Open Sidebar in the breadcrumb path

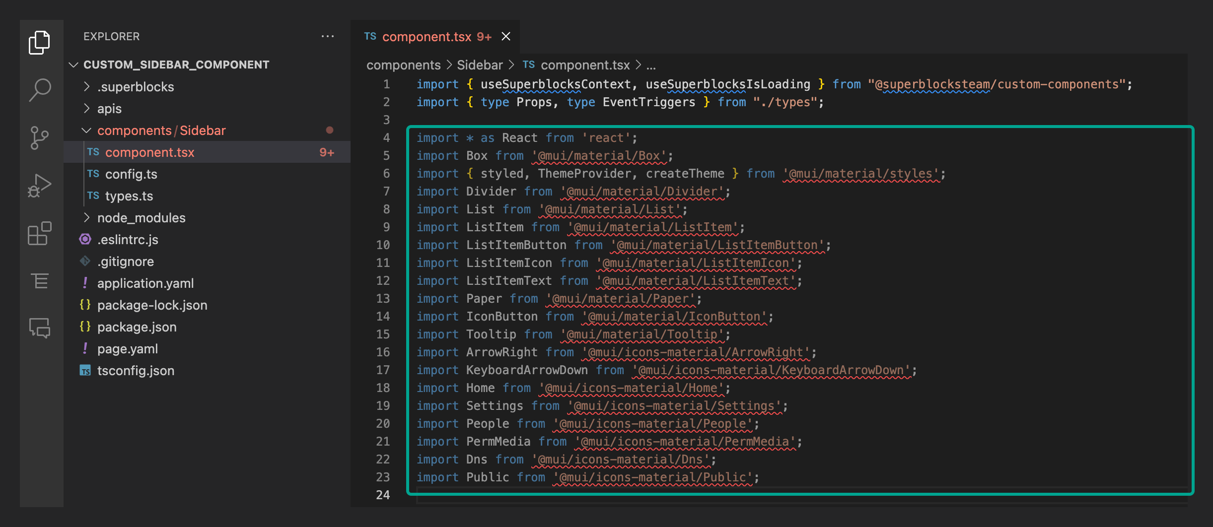[x=479, y=65]
